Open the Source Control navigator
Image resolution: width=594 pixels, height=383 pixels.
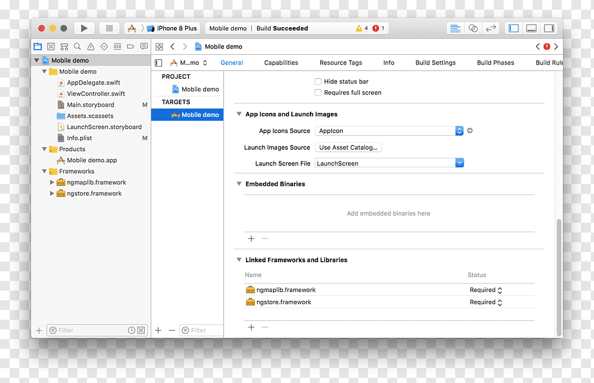click(51, 47)
